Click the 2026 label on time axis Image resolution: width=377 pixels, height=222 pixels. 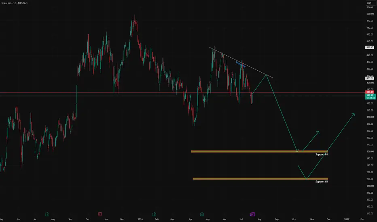click(140, 219)
